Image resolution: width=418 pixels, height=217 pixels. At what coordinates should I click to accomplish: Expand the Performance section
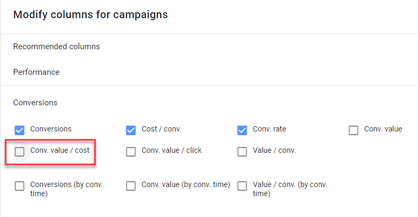tap(36, 72)
